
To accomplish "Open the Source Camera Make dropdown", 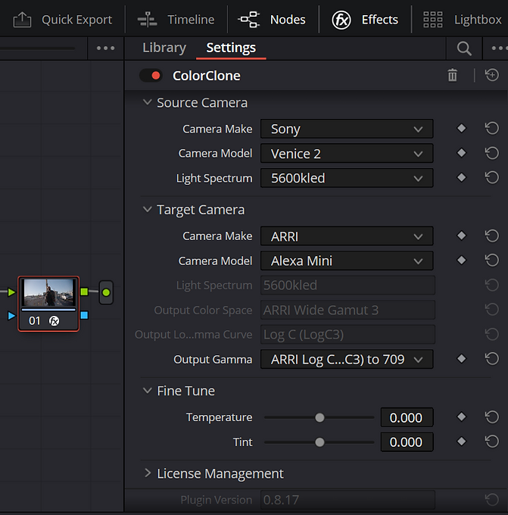I will coord(347,129).
